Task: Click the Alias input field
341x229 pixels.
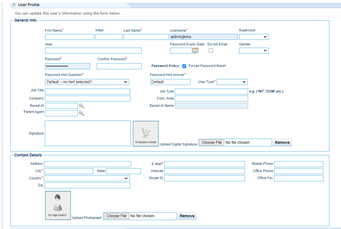Action: [93, 50]
